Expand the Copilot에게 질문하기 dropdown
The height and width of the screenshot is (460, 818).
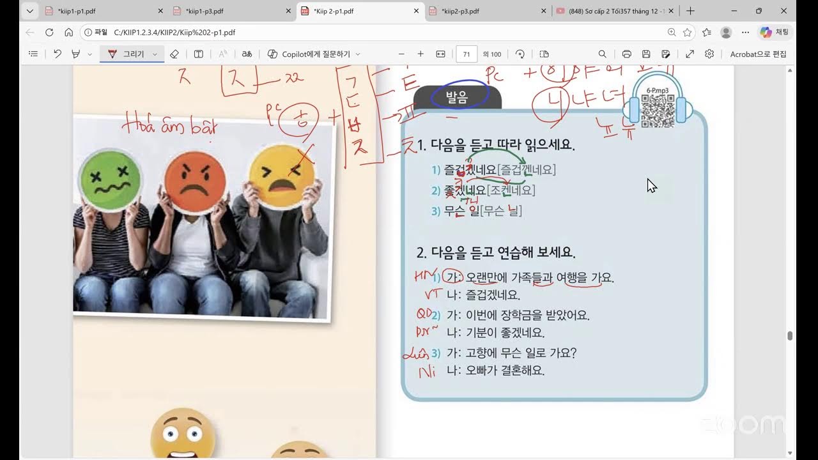click(x=358, y=54)
